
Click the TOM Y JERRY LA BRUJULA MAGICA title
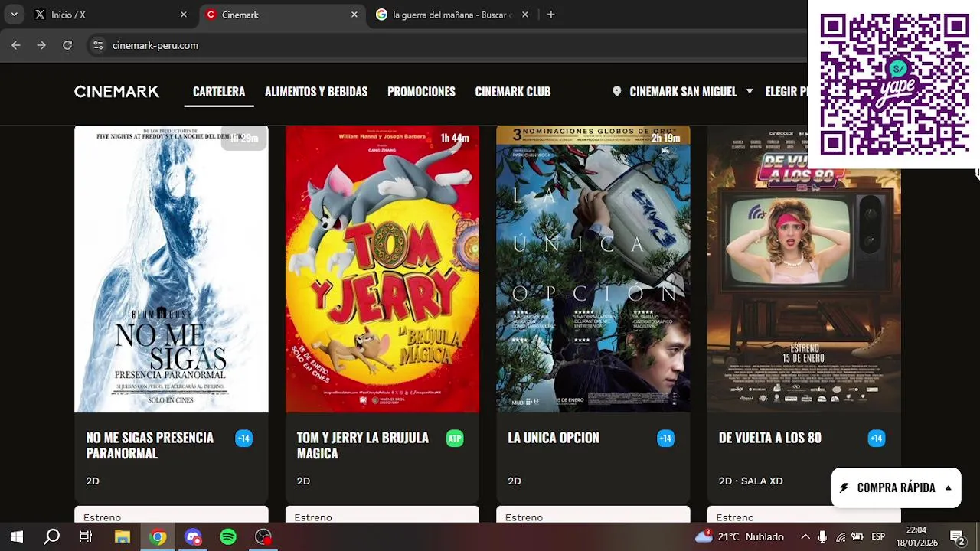363,445
